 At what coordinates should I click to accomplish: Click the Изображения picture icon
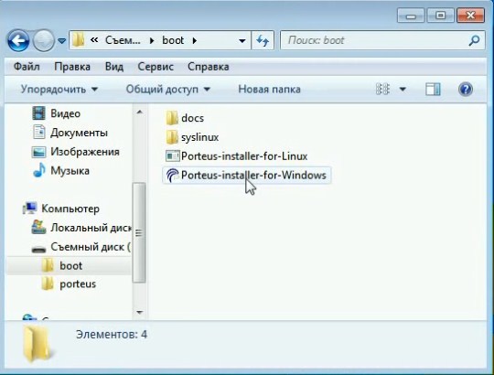click(x=38, y=152)
